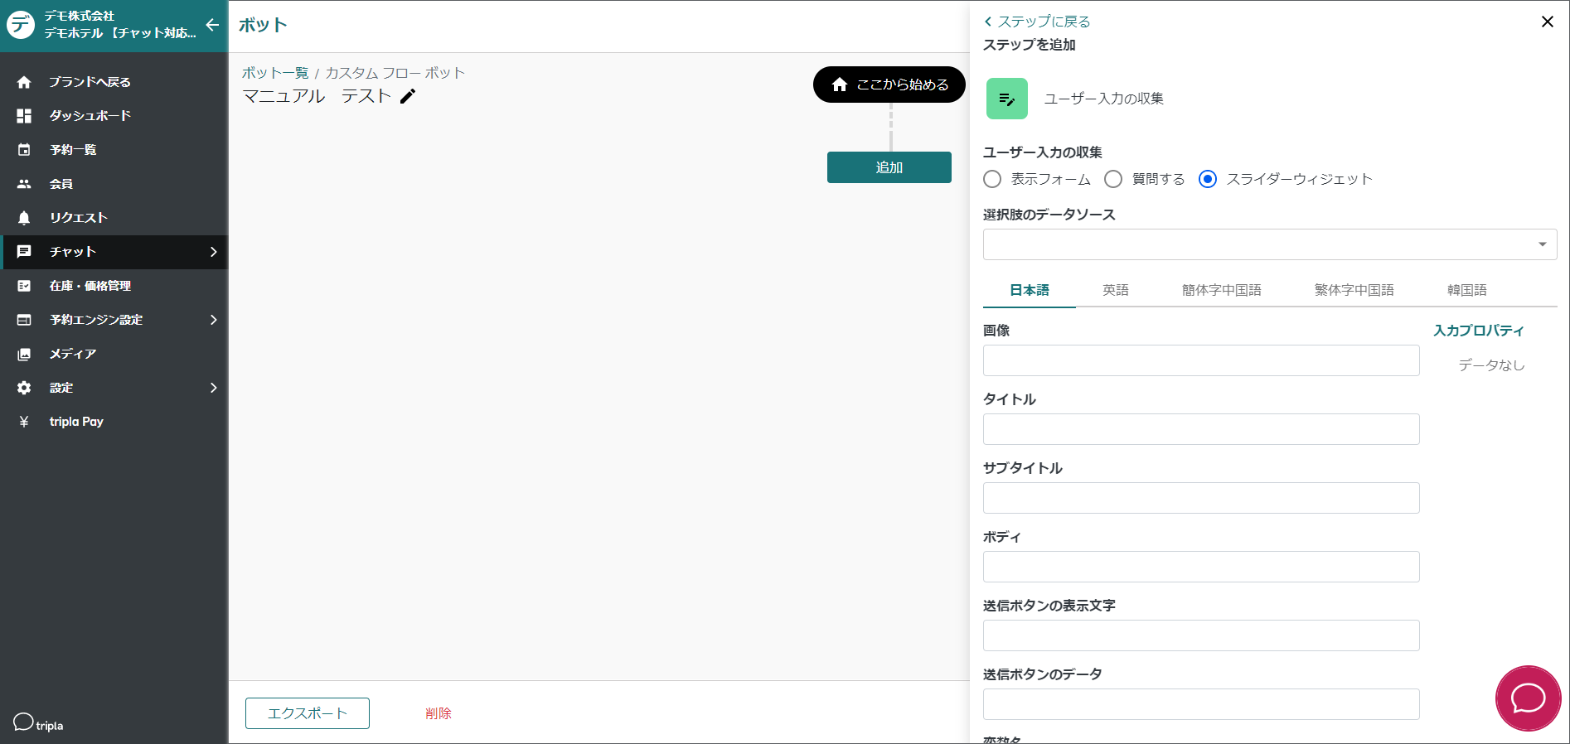Open the red chat bubble widget

click(1528, 698)
